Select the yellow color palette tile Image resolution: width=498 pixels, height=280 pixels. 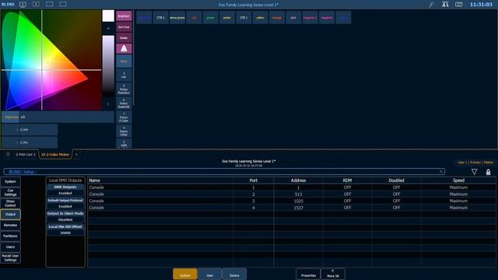click(x=261, y=17)
